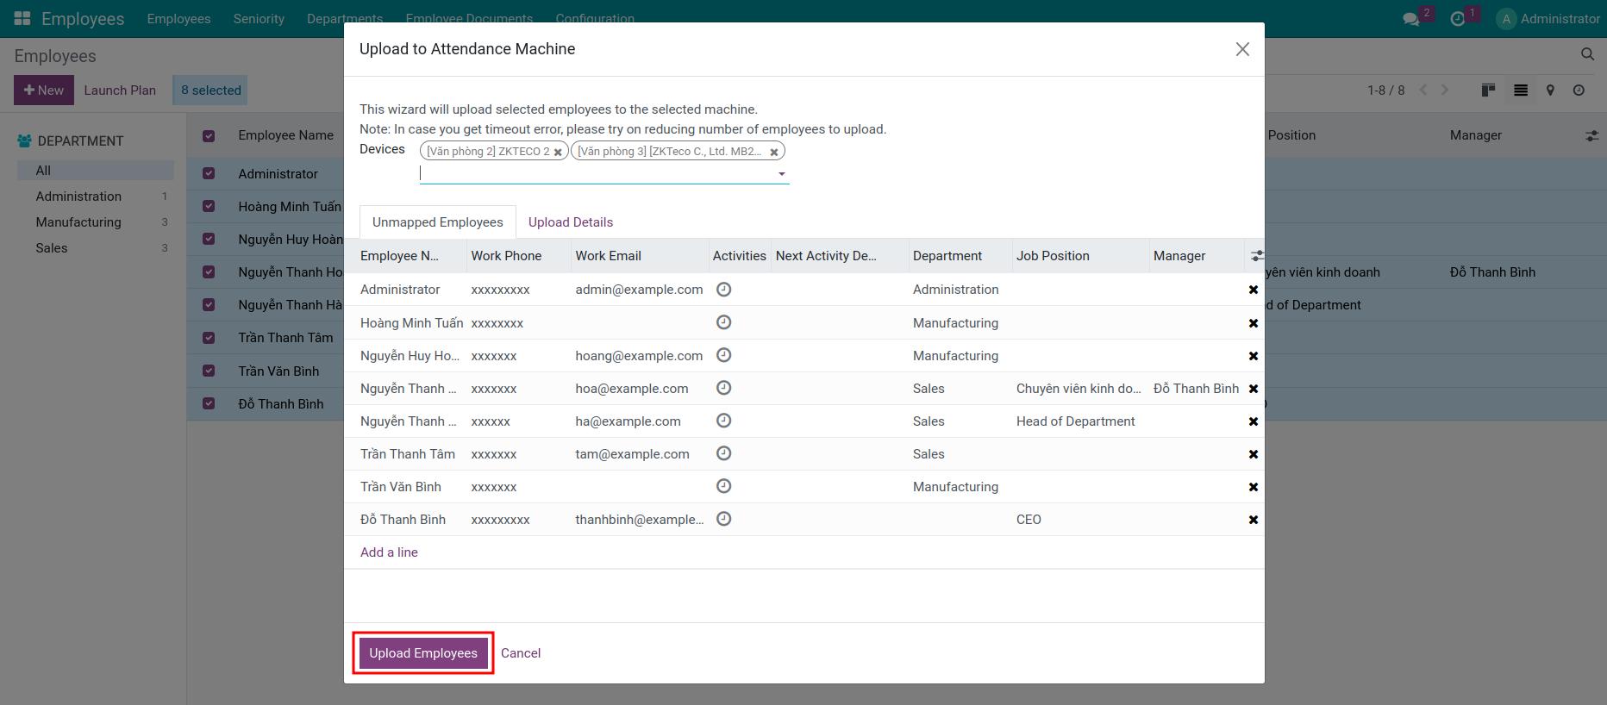Uncheck the Administrator row checkbox in list
This screenshot has width=1607, height=705.
209,173
